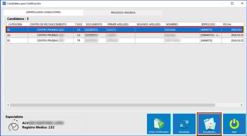The width and height of the screenshot is (247, 136).
Task: Open the Listar Certificados button
Action: (159, 124)
